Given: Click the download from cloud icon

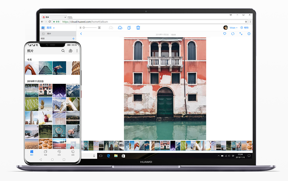Looking at the screenshot, I should 120,28.
